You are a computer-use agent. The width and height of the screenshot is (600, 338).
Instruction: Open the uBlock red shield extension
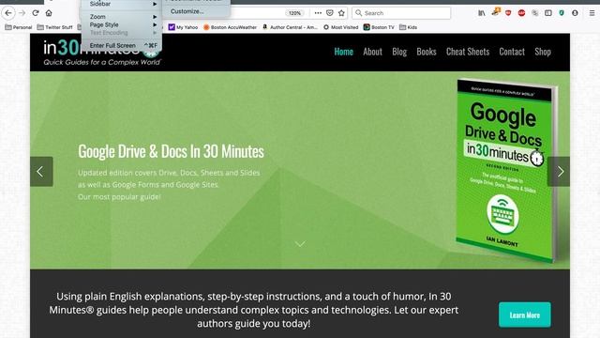click(x=508, y=13)
